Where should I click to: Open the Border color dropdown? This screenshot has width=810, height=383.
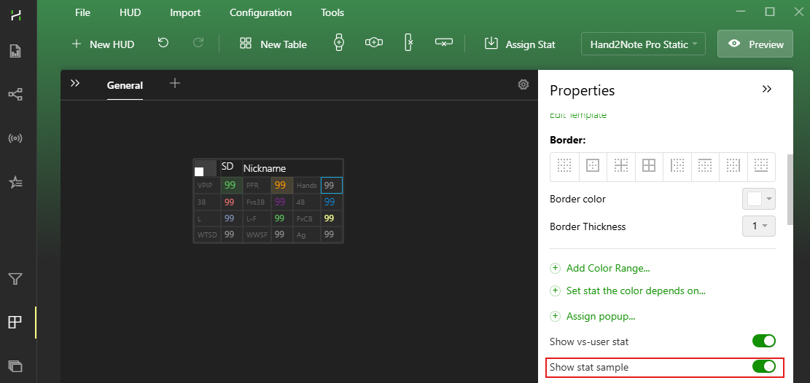pos(759,200)
